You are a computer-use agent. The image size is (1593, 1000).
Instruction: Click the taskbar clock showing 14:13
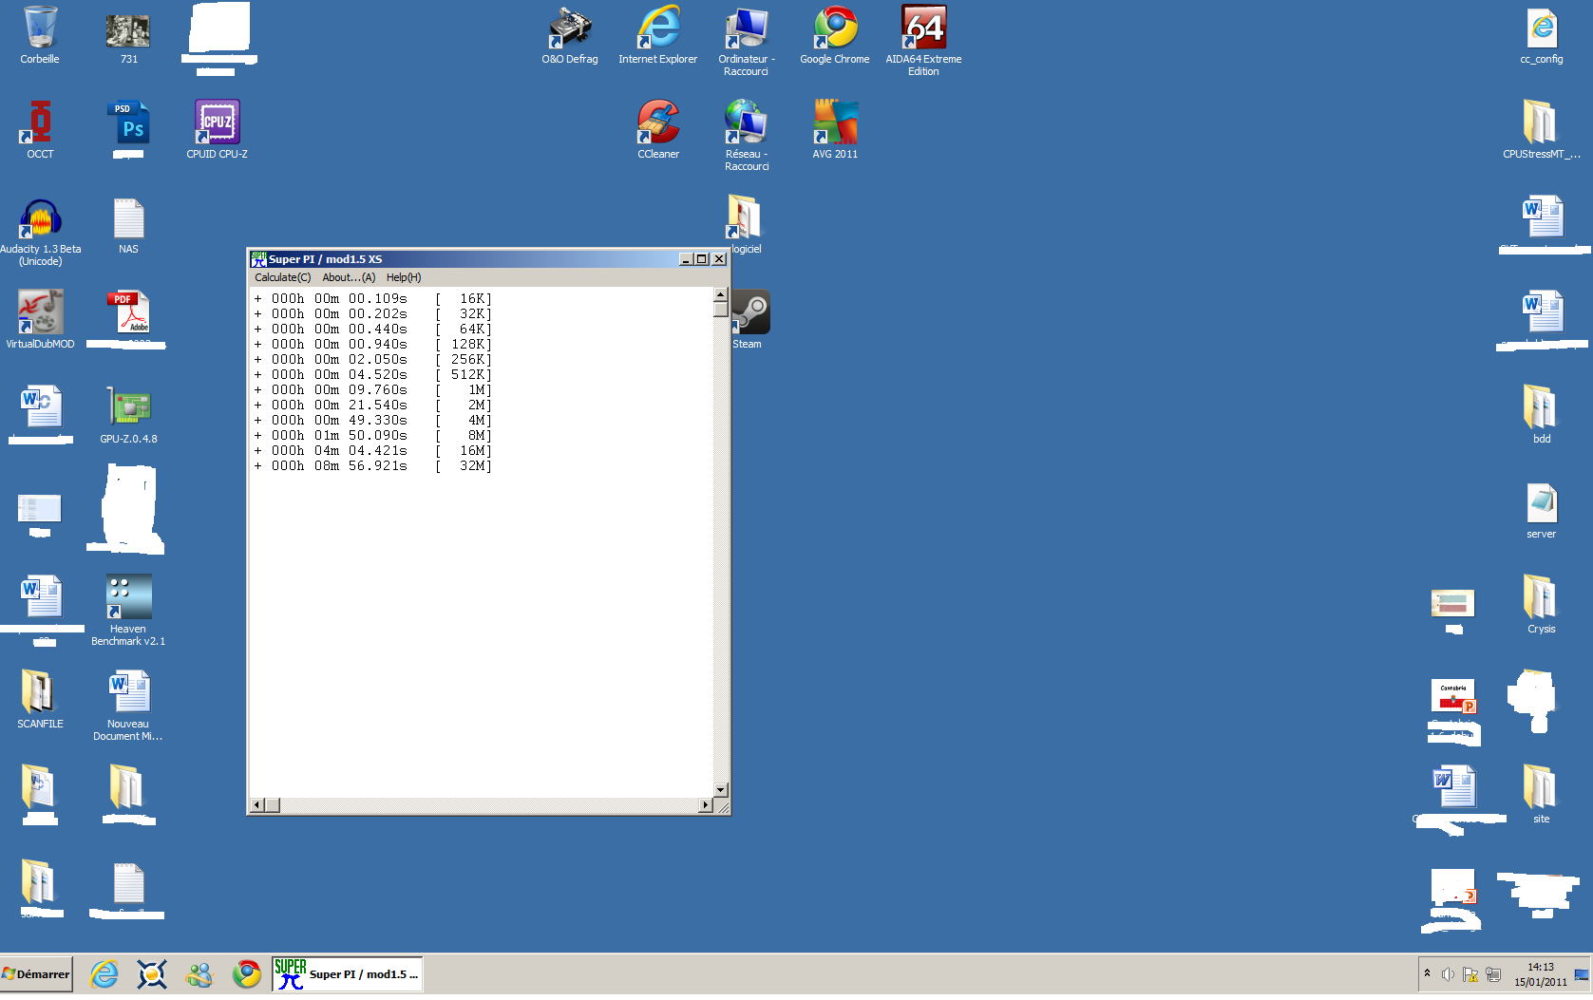tap(1541, 974)
